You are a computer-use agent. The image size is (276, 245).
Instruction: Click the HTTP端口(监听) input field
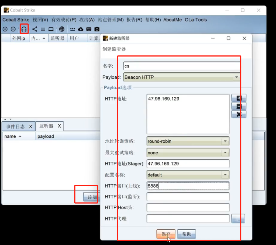(x=188, y=197)
